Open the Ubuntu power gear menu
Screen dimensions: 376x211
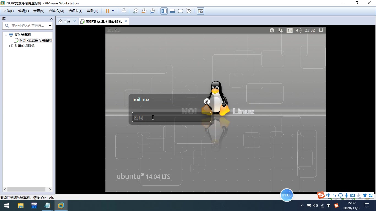pos(321,30)
